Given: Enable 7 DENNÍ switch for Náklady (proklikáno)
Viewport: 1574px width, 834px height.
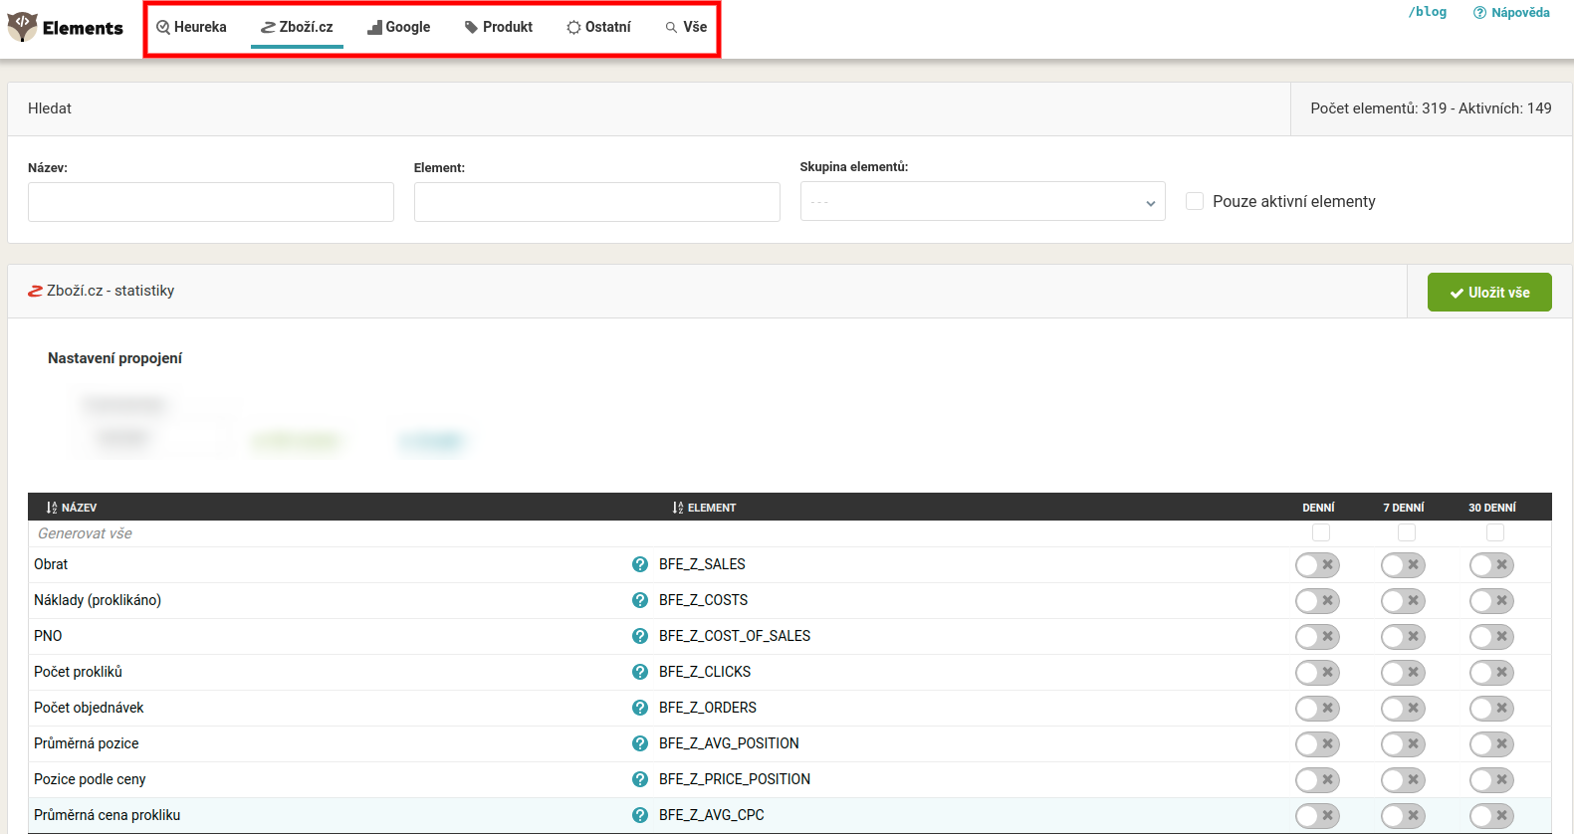Looking at the screenshot, I should (1403, 601).
